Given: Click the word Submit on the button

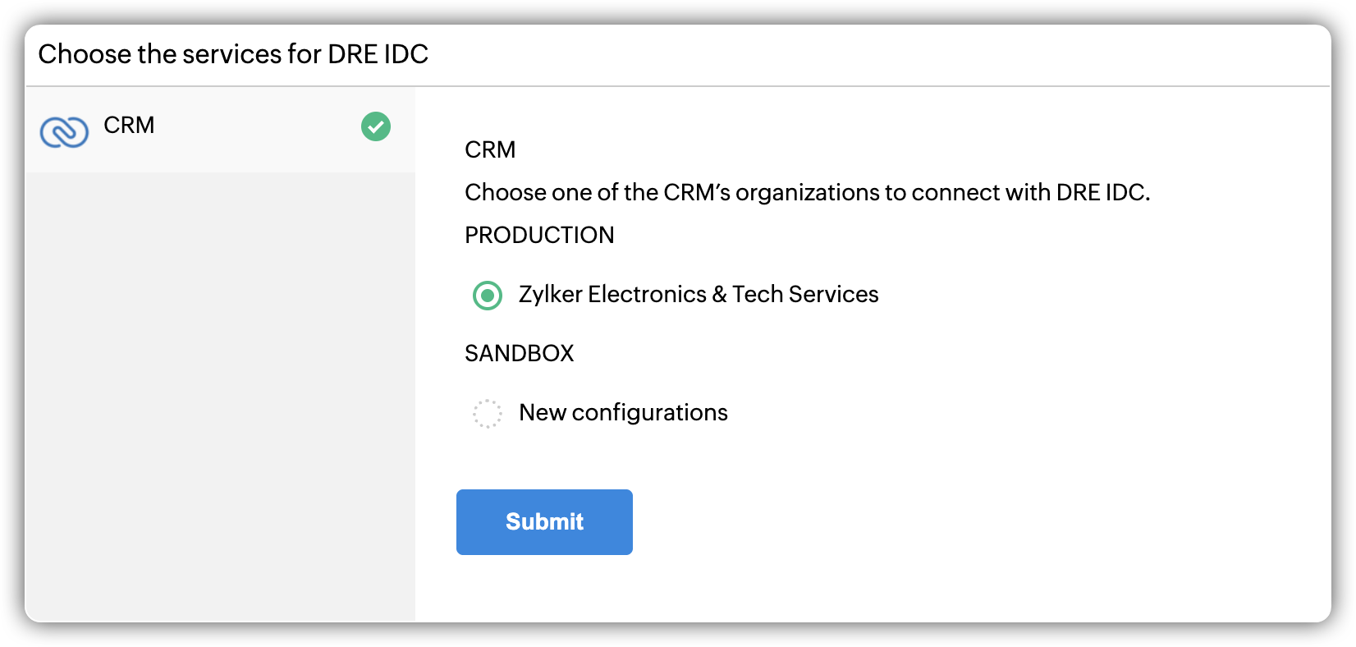Looking at the screenshot, I should (544, 522).
